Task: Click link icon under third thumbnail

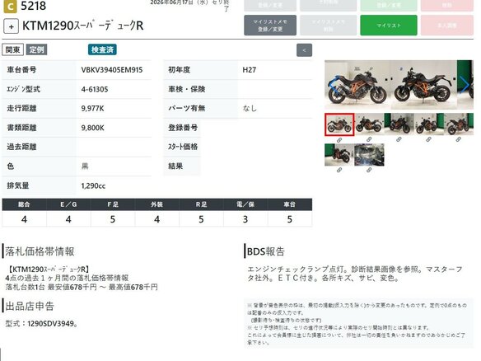Action: click(399, 139)
